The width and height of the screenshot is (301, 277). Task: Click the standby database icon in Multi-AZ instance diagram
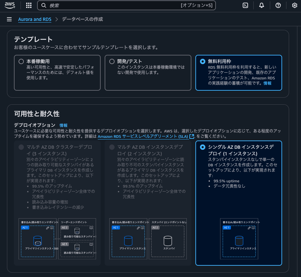[x=168, y=241]
